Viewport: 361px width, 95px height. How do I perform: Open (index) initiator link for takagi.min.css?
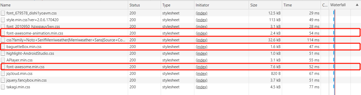tap(202, 87)
